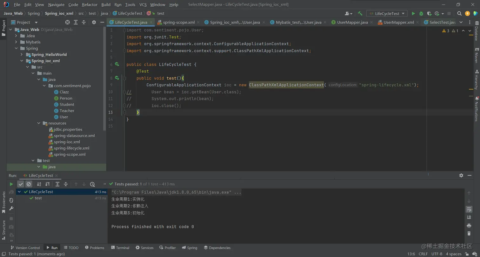Expand the Mybatis folder in project tree
Viewport: 480px width, 257px height.
click(x=17, y=42)
